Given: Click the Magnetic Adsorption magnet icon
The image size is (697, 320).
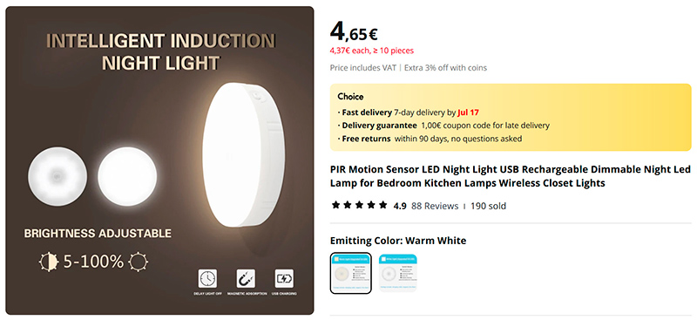Looking at the screenshot, I should 246,279.
